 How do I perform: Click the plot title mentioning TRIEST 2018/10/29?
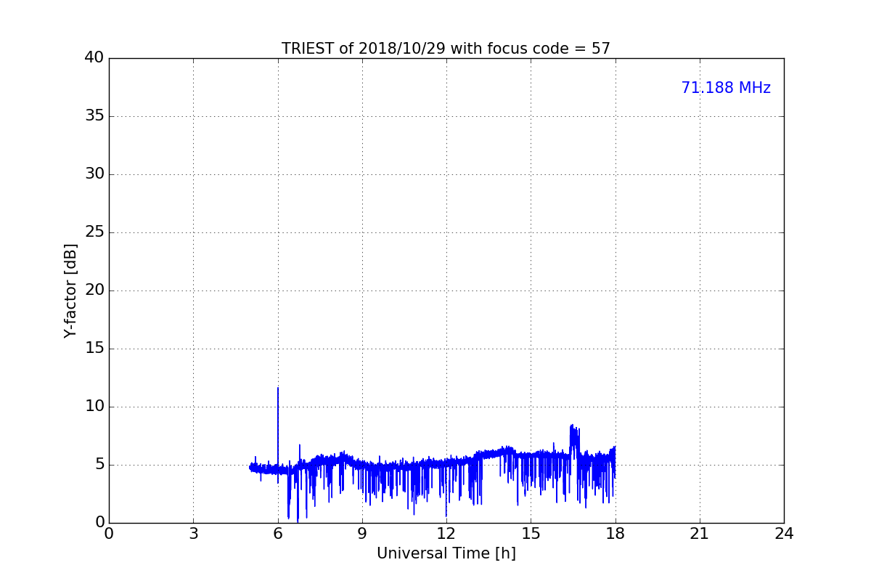(x=446, y=49)
